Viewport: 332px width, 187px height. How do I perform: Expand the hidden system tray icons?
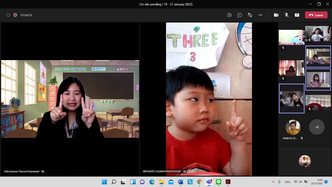pos(273,182)
